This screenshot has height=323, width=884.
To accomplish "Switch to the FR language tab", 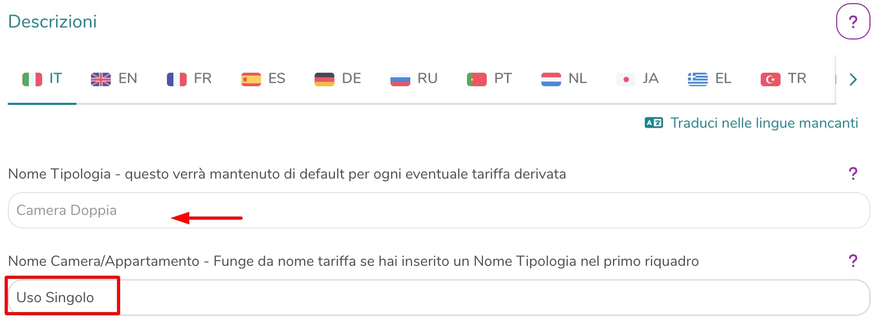I will (x=189, y=79).
